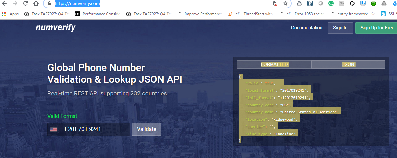This screenshot has width=397, height=158.
Task: Open the blocked cookies indicator in address bar
Action: (x=275, y=4)
